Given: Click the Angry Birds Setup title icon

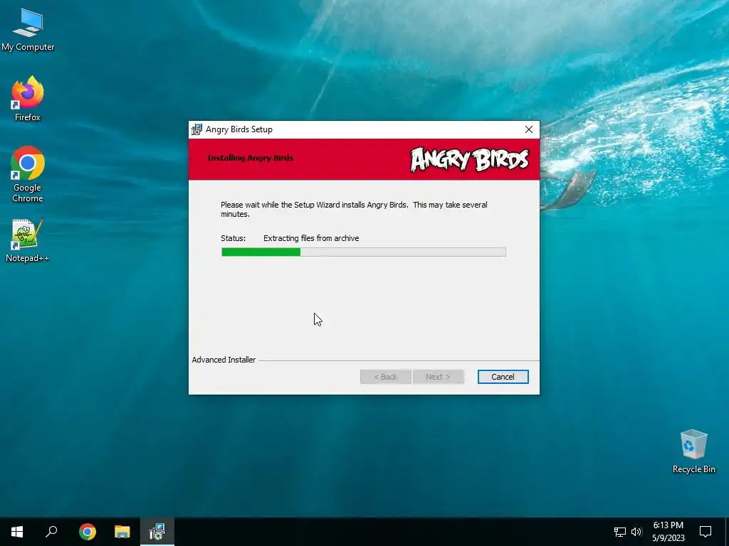Looking at the screenshot, I should click(196, 129).
